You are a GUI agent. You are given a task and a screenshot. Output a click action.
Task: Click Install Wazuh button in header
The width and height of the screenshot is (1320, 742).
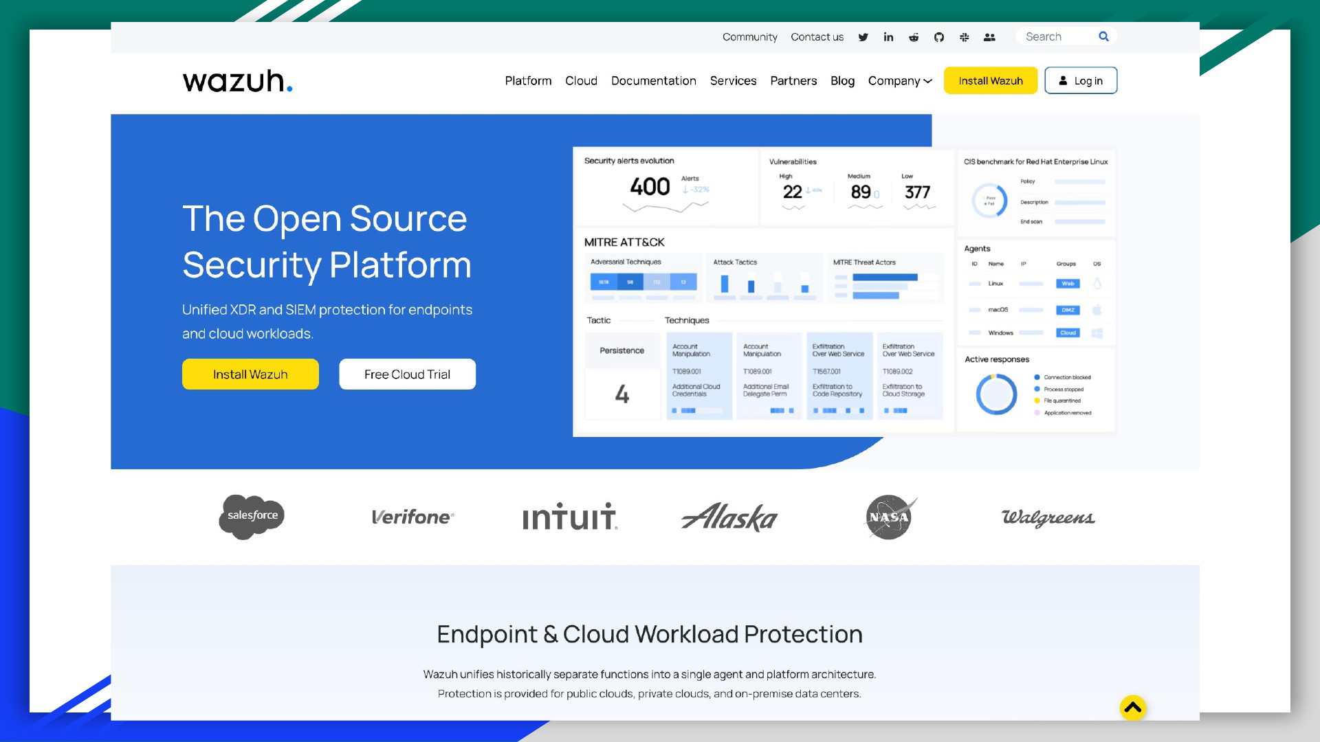tap(991, 80)
